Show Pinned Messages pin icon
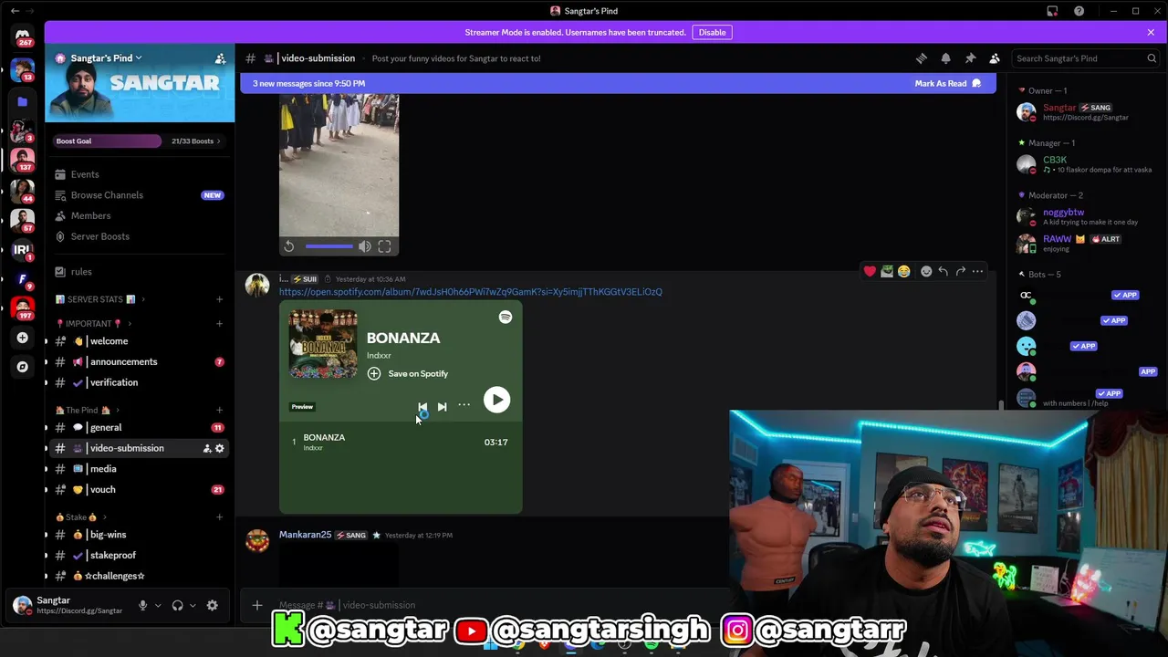The width and height of the screenshot is (1168, 657). [x=970, y=58]
